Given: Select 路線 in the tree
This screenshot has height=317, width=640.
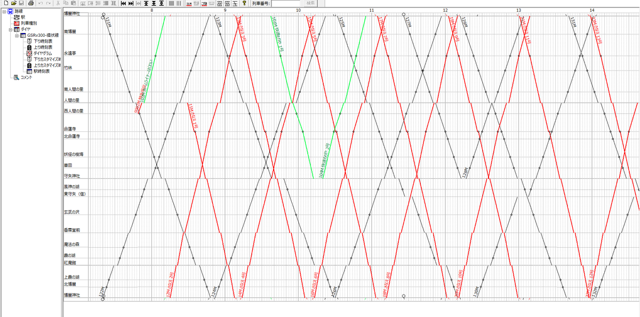Looking at the screenshot, I should (x=18, y=11).
